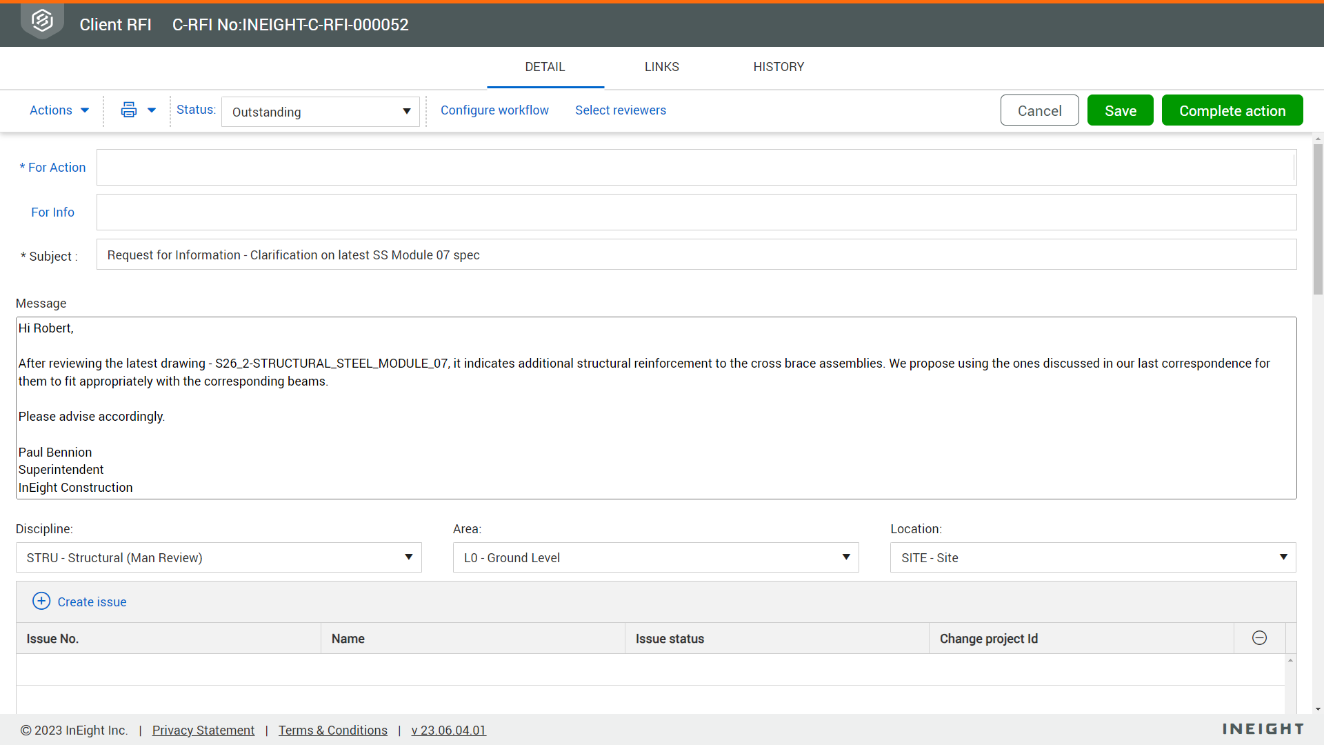Image resolution: width=1324 pixels, height=745 pixels.
Task: Click the Select reviewers link
Action: (x=621, y=110)
